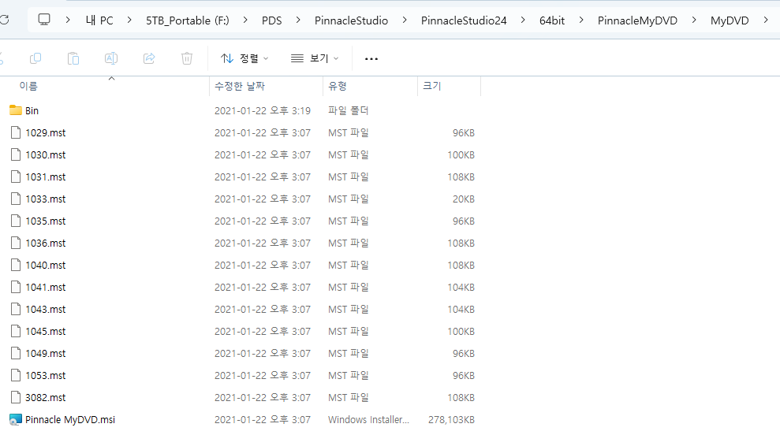Click the Bin folder icon
Viewport: 780px width, 446px height.
click(16, 110)
